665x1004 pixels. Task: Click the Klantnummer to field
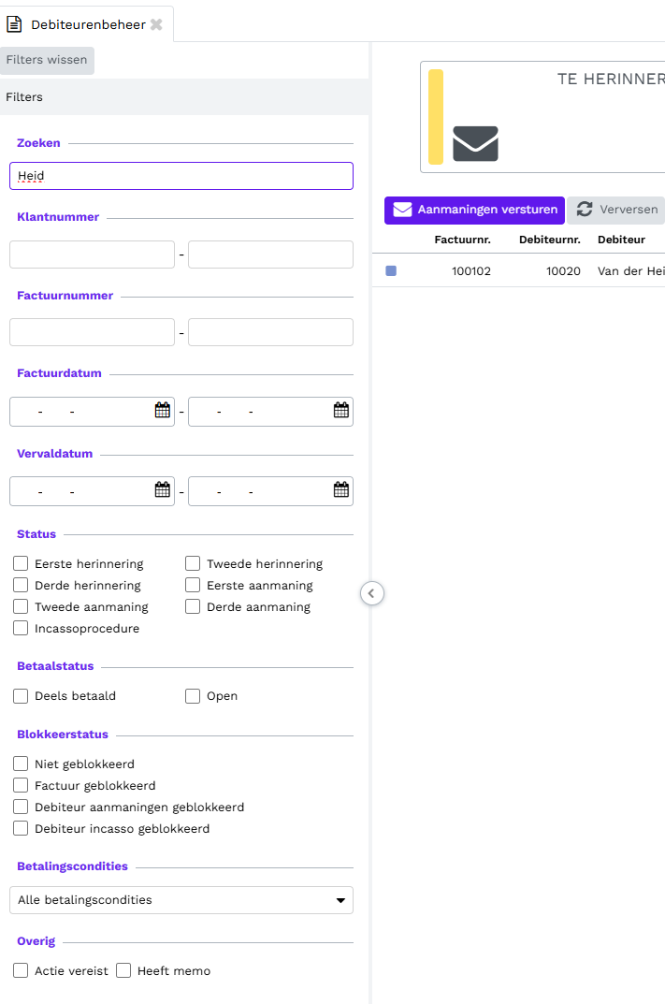point(270,255)
